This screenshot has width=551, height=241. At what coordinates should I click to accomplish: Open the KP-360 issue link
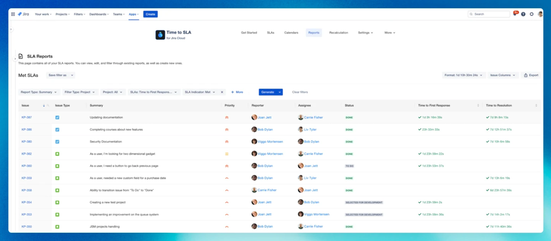point(27,166)
